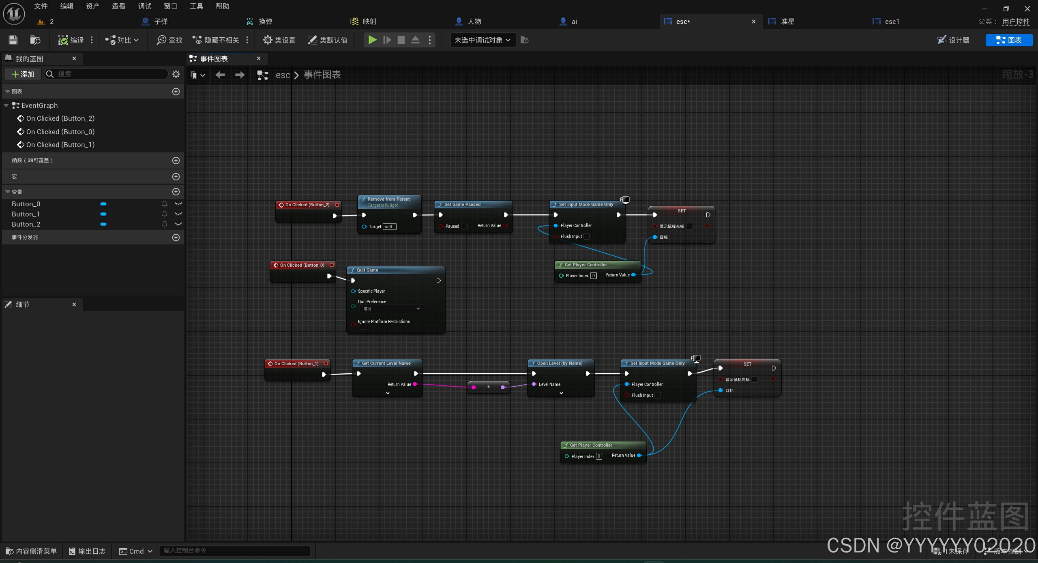The width and height of the screenshot is (1038, 563).
Task: Add new variable with plus icon
Action: click(176, 192)
